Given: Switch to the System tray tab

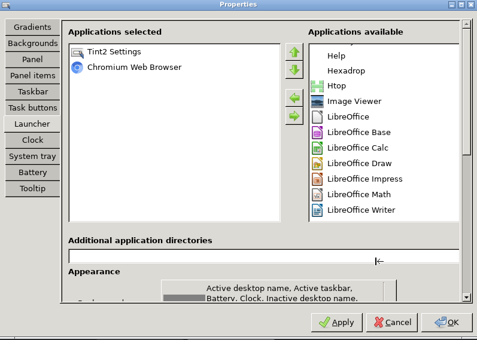Looking at the screenshot, I should coord(32,156).
